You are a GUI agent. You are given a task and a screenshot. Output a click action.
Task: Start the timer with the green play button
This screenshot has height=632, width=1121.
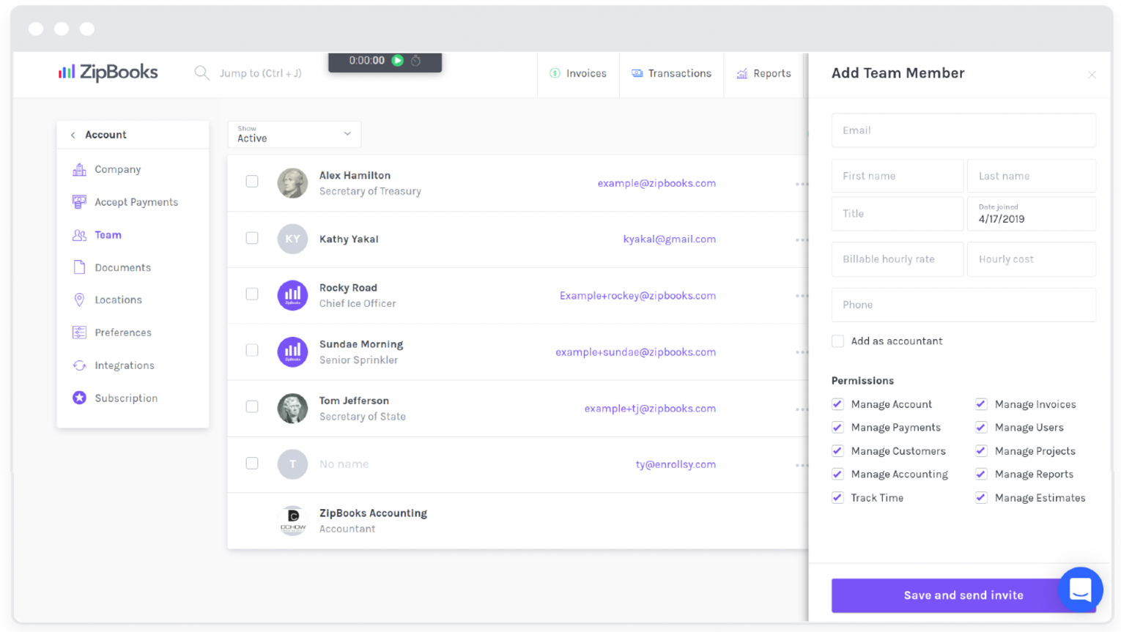(398, 61)
